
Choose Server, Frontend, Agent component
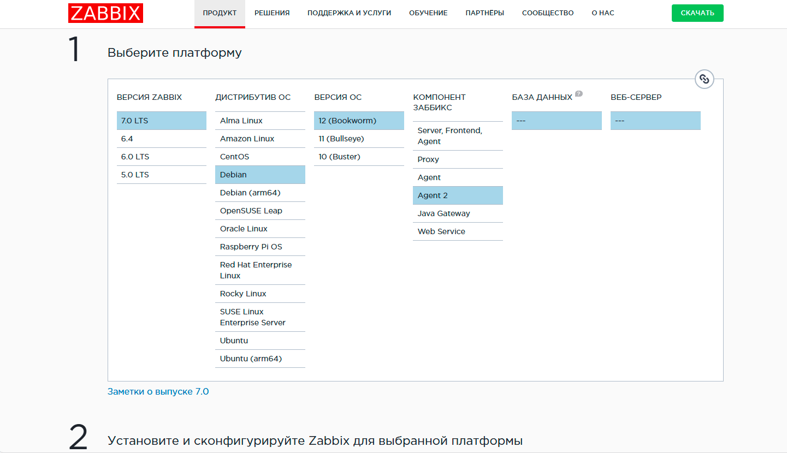point(458,136)
